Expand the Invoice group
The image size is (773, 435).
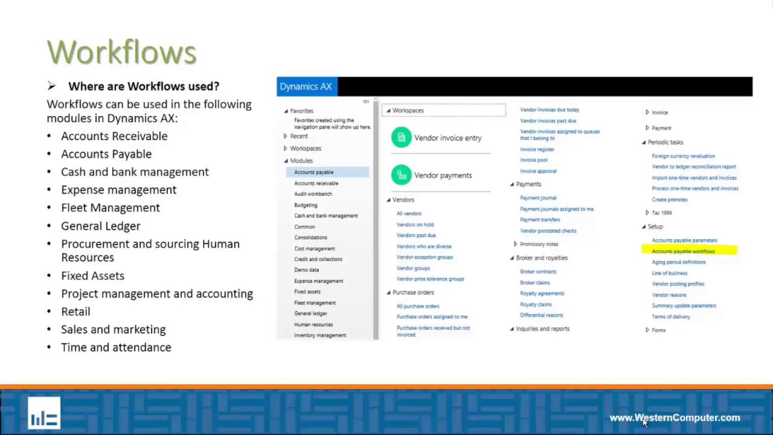pos(647,112)
